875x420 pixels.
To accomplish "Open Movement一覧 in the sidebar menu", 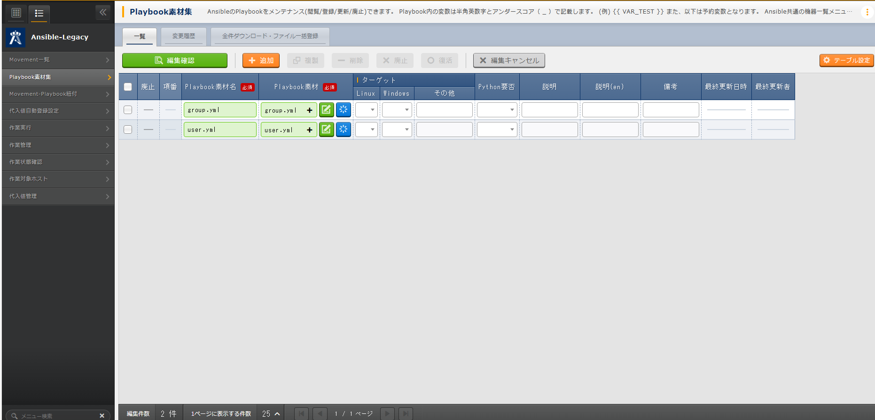I will tap(58, 60).
